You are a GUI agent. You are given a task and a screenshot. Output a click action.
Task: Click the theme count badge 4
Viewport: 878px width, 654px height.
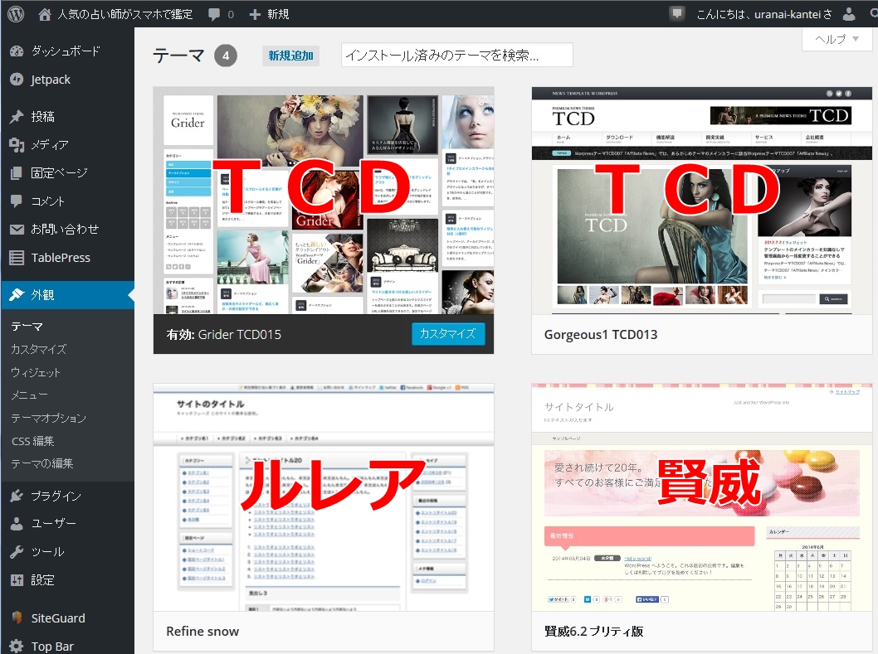click(226, 56)
